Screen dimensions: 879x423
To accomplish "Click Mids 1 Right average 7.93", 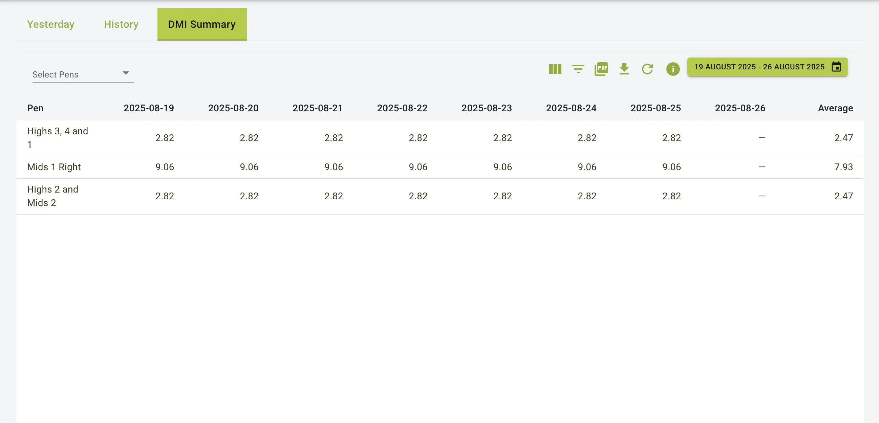I will [x=843, y=167].
